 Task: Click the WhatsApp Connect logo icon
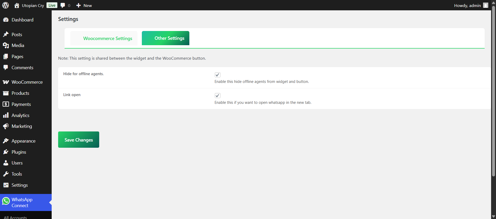[x=6, y=201]
